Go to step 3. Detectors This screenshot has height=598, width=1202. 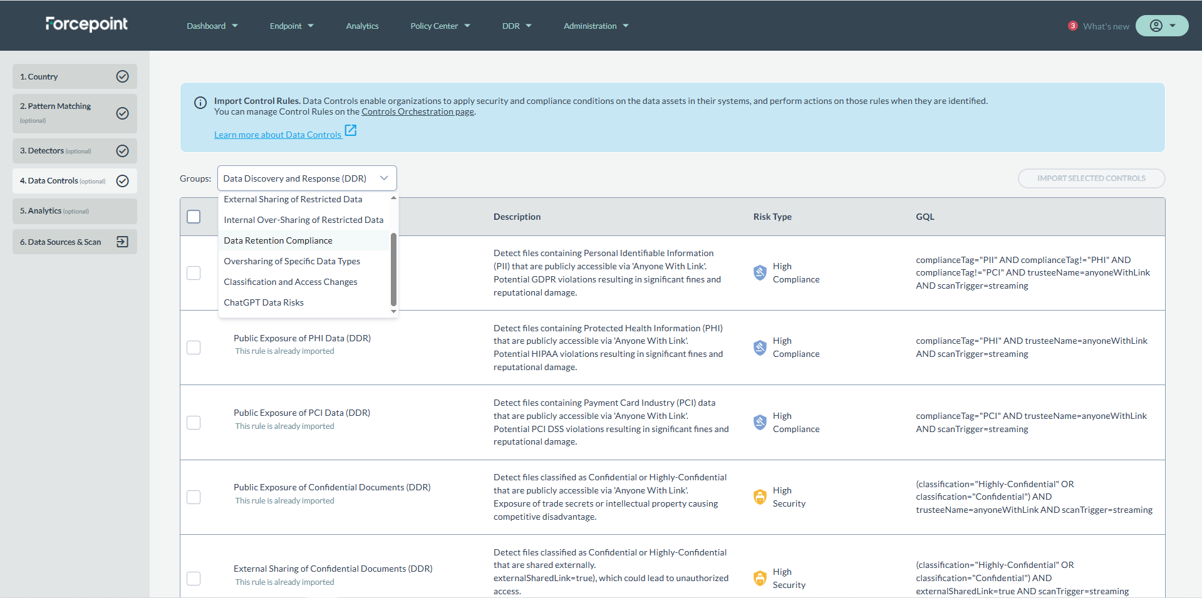tap(75, 151)
